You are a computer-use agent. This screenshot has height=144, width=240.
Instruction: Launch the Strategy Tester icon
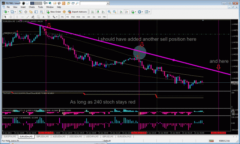(41, 12)
